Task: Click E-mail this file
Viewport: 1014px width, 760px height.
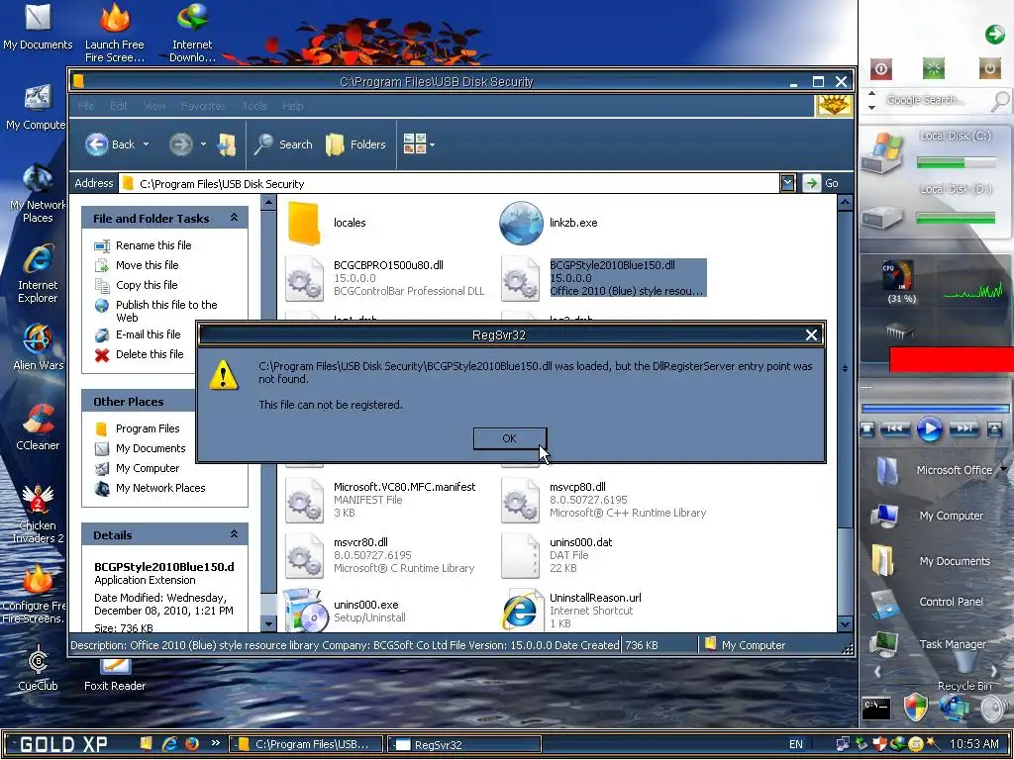Action: click(x=149, y=334)
